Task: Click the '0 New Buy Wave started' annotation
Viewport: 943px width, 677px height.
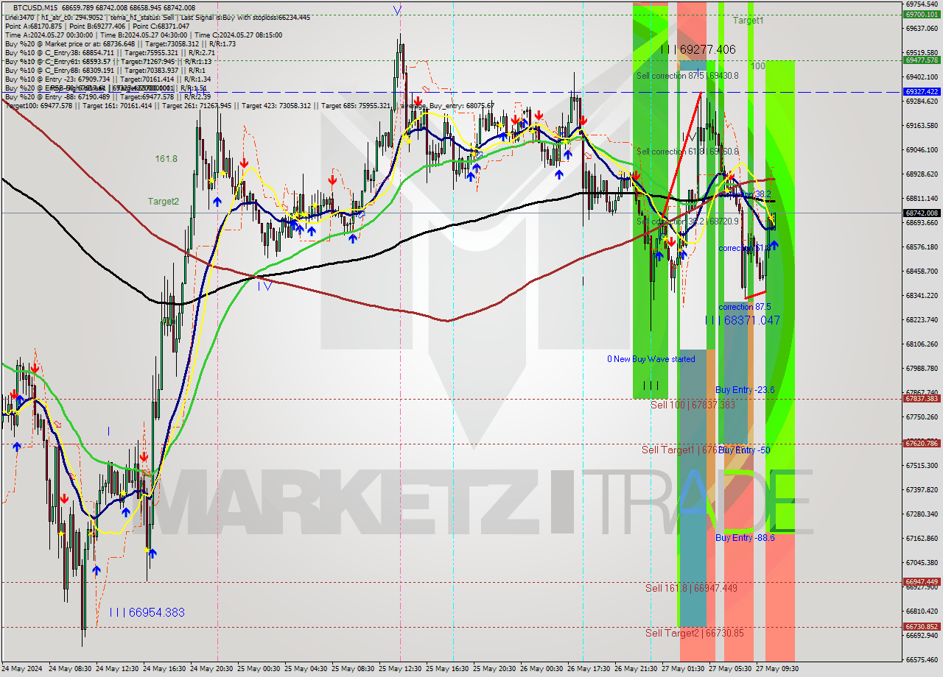Action: [x=651, y=359]
